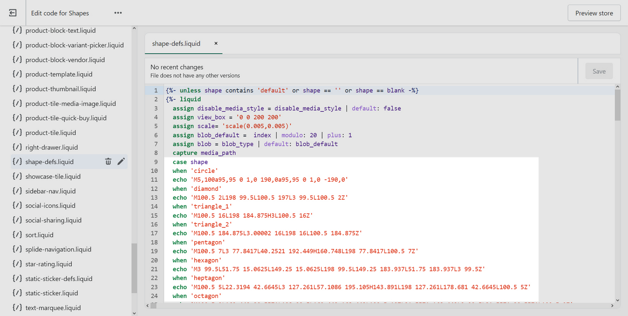This screenshot has height=316, width=628.
Task: Click file list scrollbar down arrow
Action: click(134, 313)
